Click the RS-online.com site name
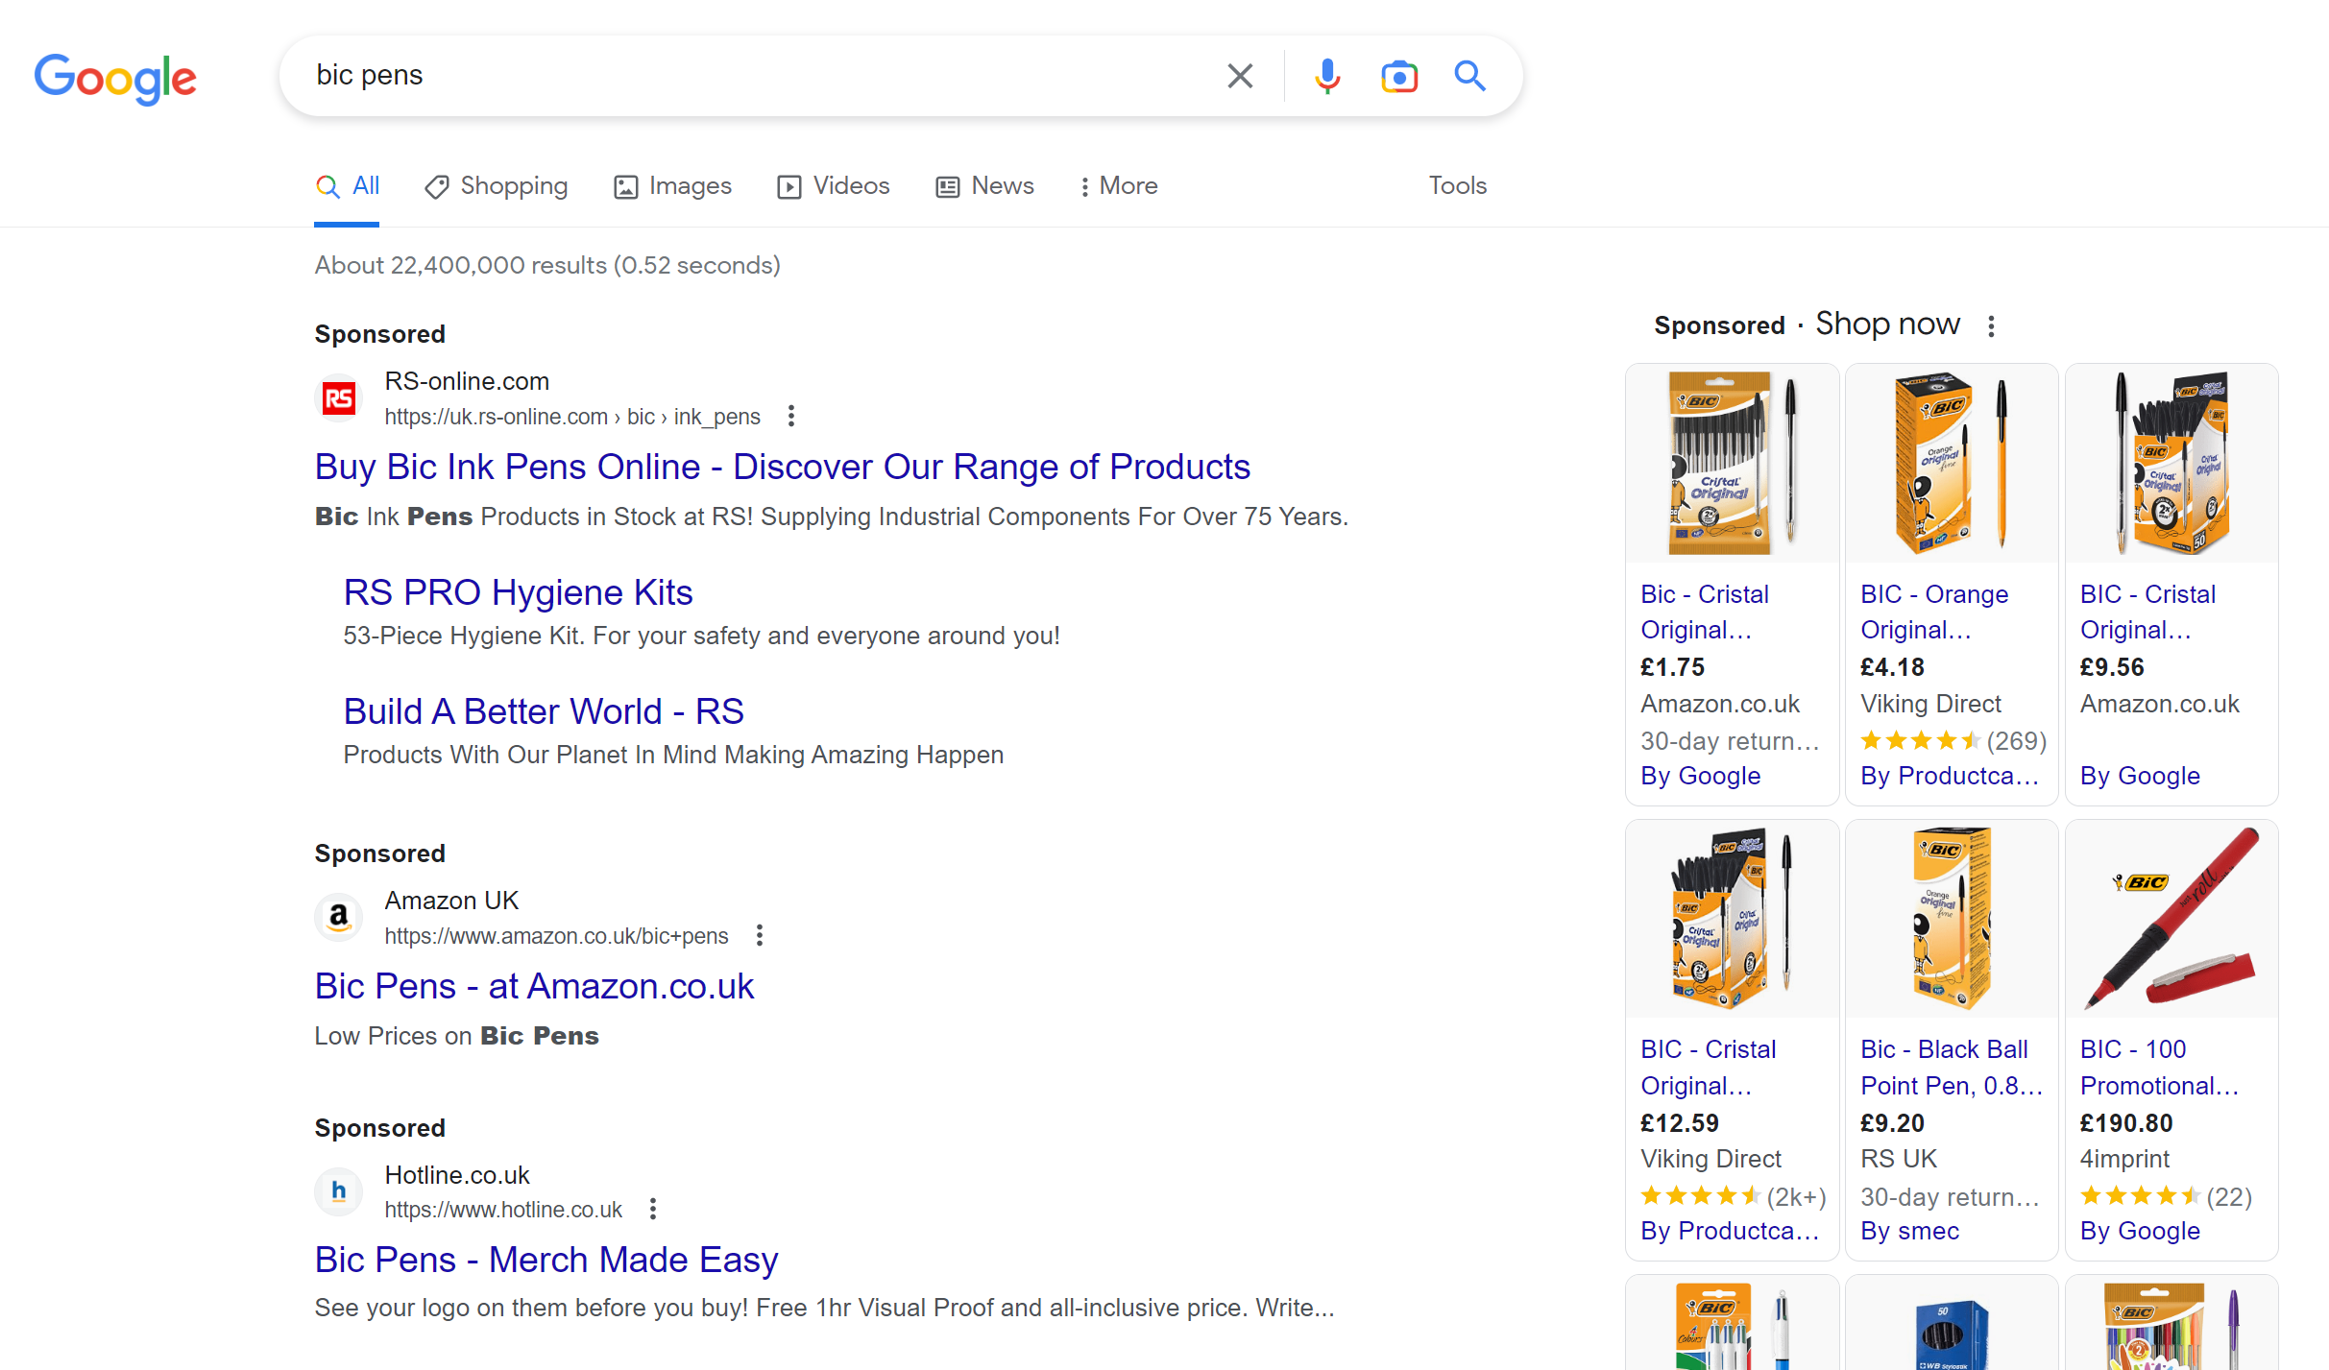The width and height of the screenshot is (2329, 1370). (467, 382)
